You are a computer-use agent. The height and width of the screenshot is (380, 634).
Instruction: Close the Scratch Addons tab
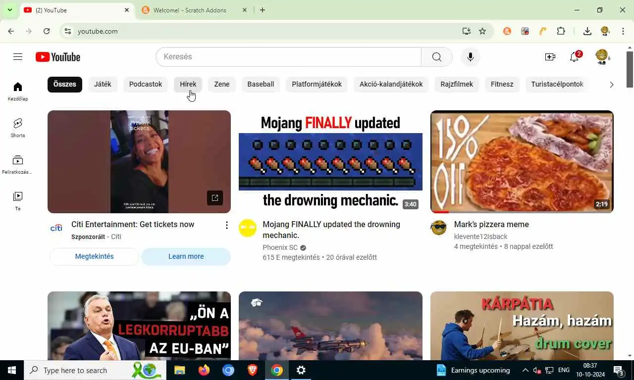tap(244, 10)
